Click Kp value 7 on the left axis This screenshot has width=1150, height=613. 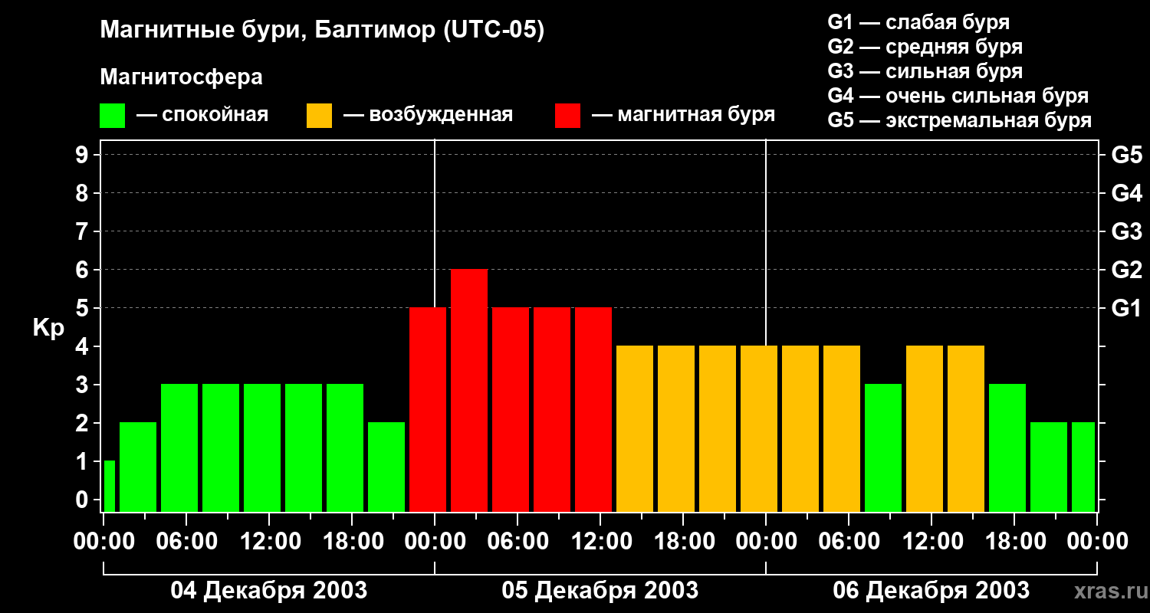pyautogui.click(x=84, y=231)
